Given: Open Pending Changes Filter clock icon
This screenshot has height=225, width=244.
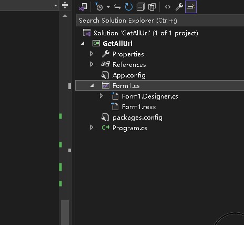Looking at the screenshot, I should tap(99, 7).
